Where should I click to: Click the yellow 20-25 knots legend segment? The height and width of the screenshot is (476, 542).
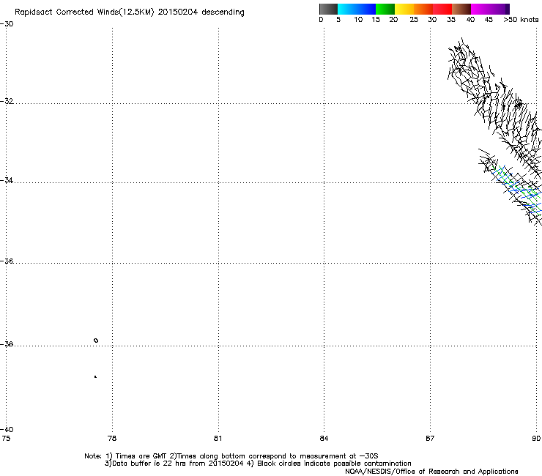404,9
